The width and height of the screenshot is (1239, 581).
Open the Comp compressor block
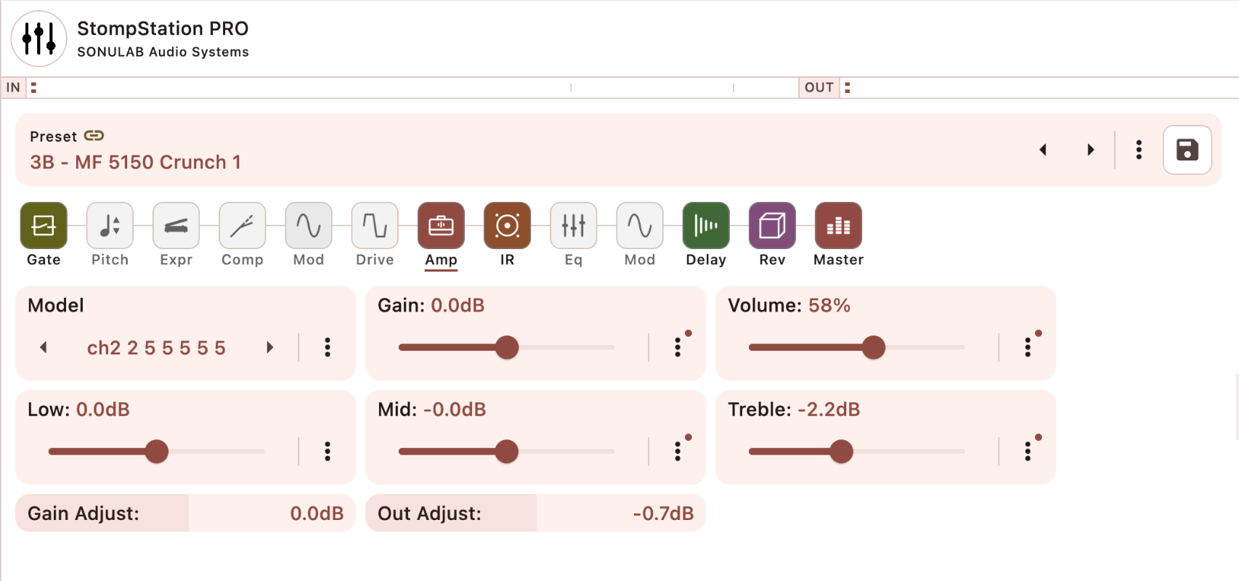click(242, 226)
